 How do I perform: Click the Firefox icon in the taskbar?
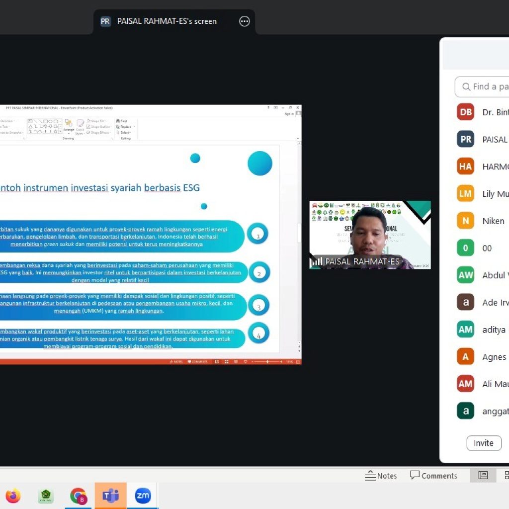point(13,496)
